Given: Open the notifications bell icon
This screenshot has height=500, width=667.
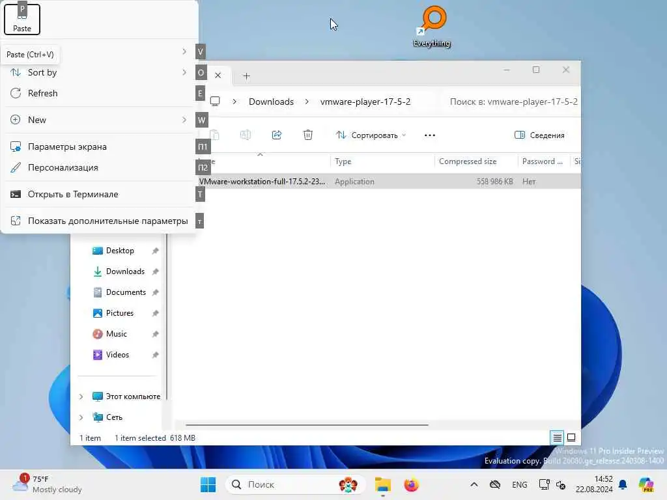Looking at the screenshot, I should click(x=623, y=484).
